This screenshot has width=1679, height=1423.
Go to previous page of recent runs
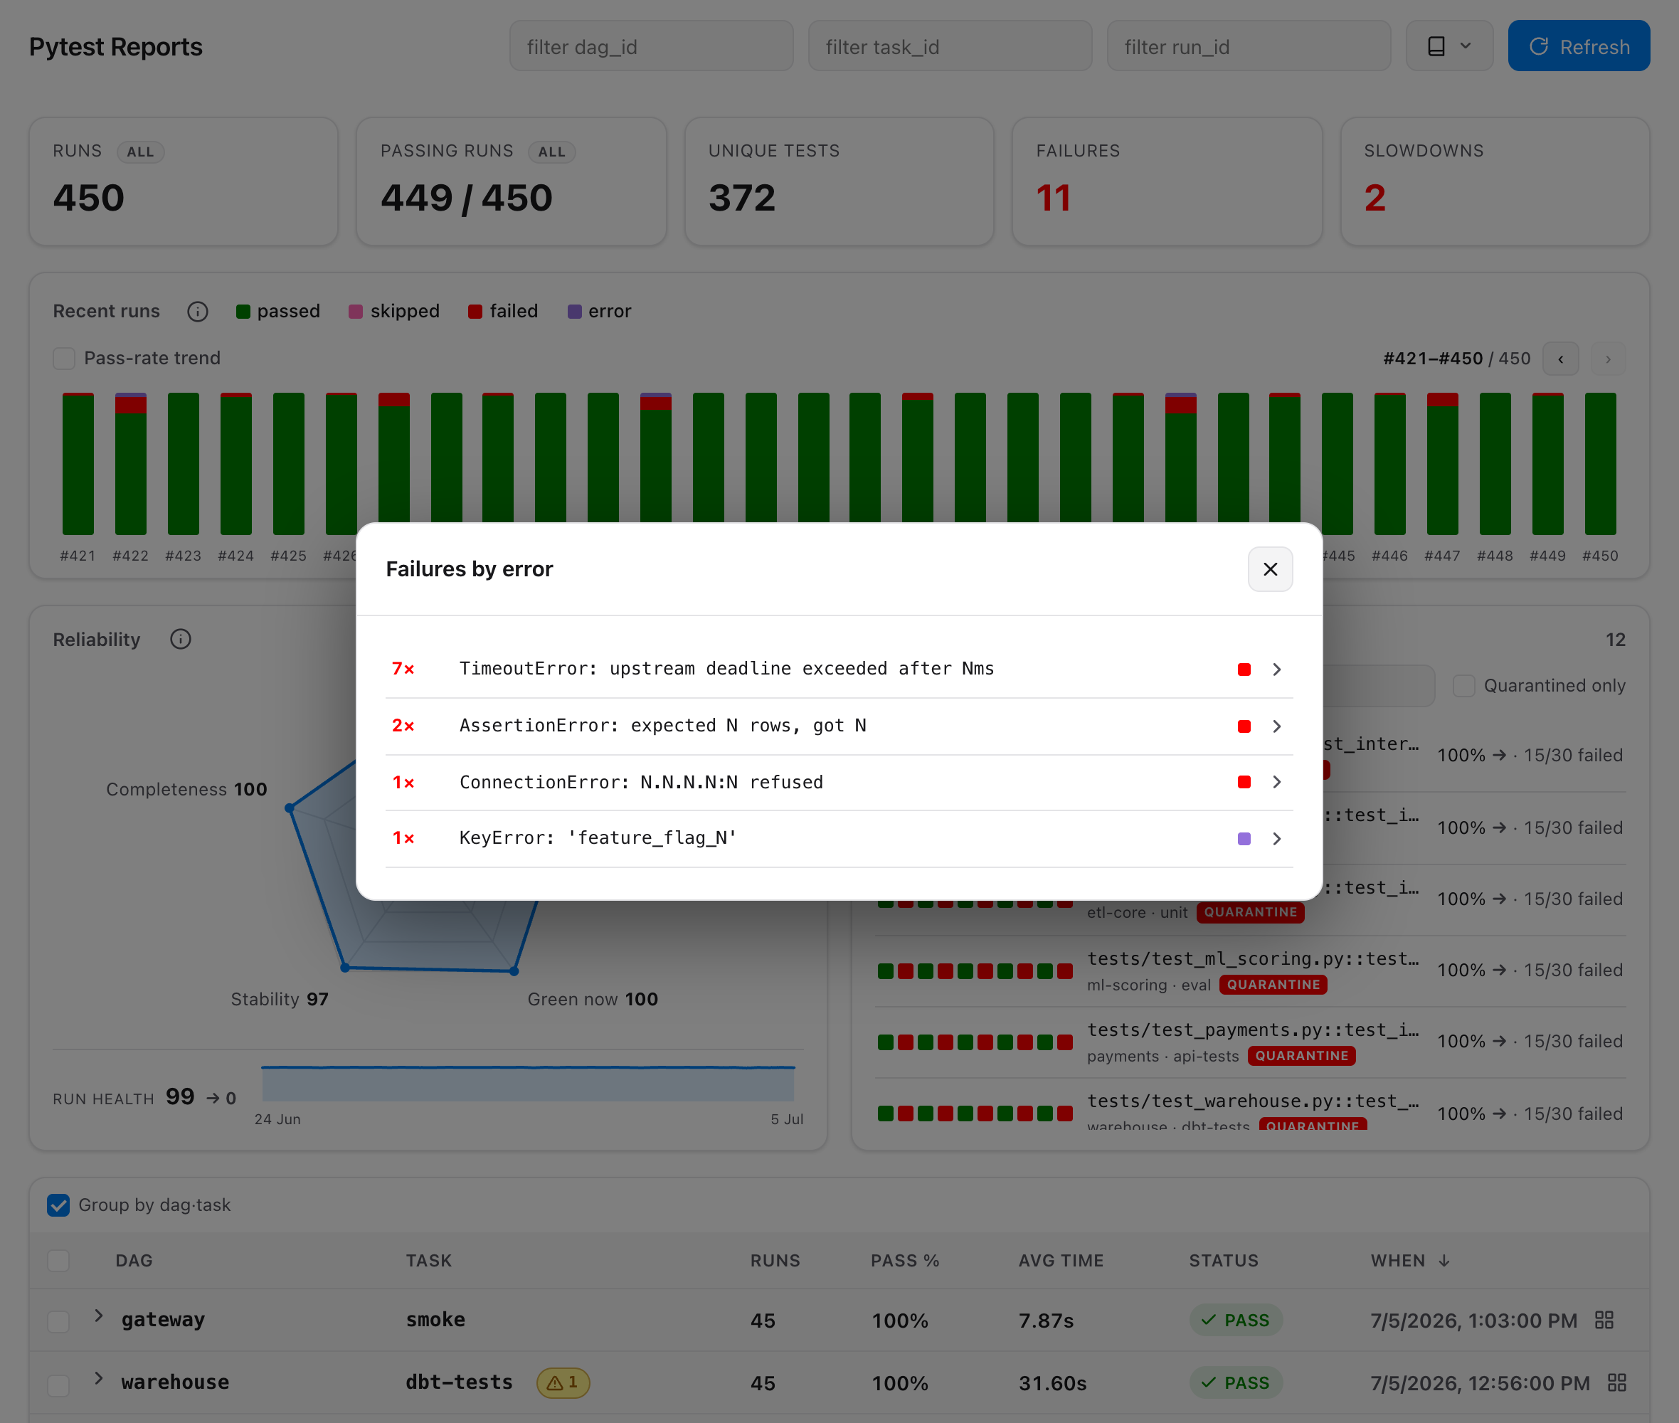point(1560,359)
